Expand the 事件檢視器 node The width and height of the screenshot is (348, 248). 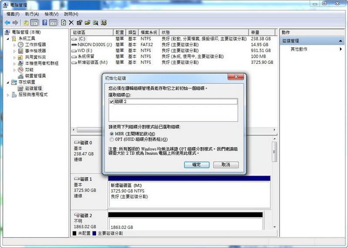coord(14,51)
